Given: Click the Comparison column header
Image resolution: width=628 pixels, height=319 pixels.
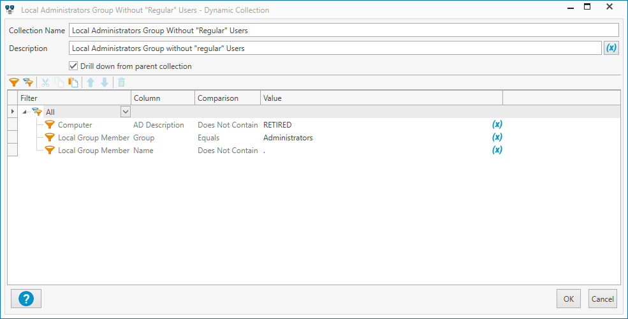Looking at the screenshot, I should tap(218, 98).
